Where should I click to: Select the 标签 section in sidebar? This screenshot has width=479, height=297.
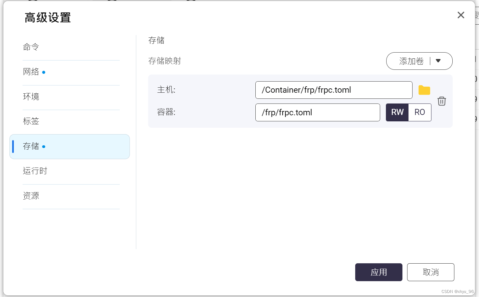tap(31, 121)
